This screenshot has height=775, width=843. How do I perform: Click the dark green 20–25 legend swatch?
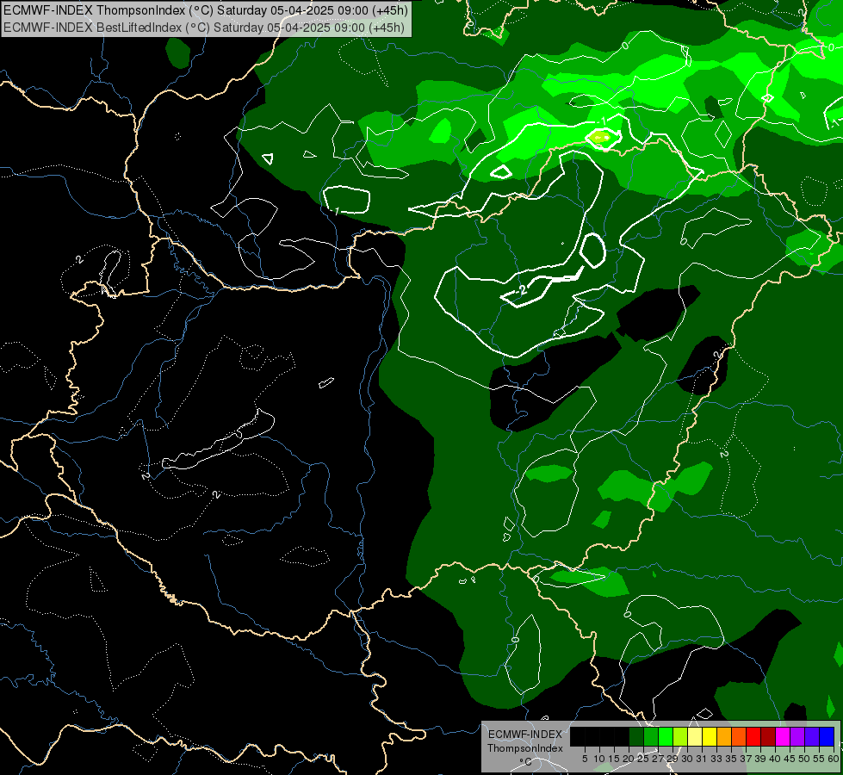click(636, 736)
